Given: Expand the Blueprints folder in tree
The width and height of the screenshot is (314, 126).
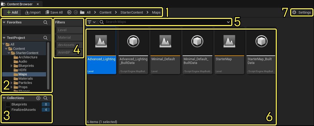Looking at the screenshot, I should (x=12, y=66).
